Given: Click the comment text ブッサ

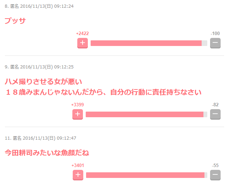Looking at the screenshot, I should [15, 20].
